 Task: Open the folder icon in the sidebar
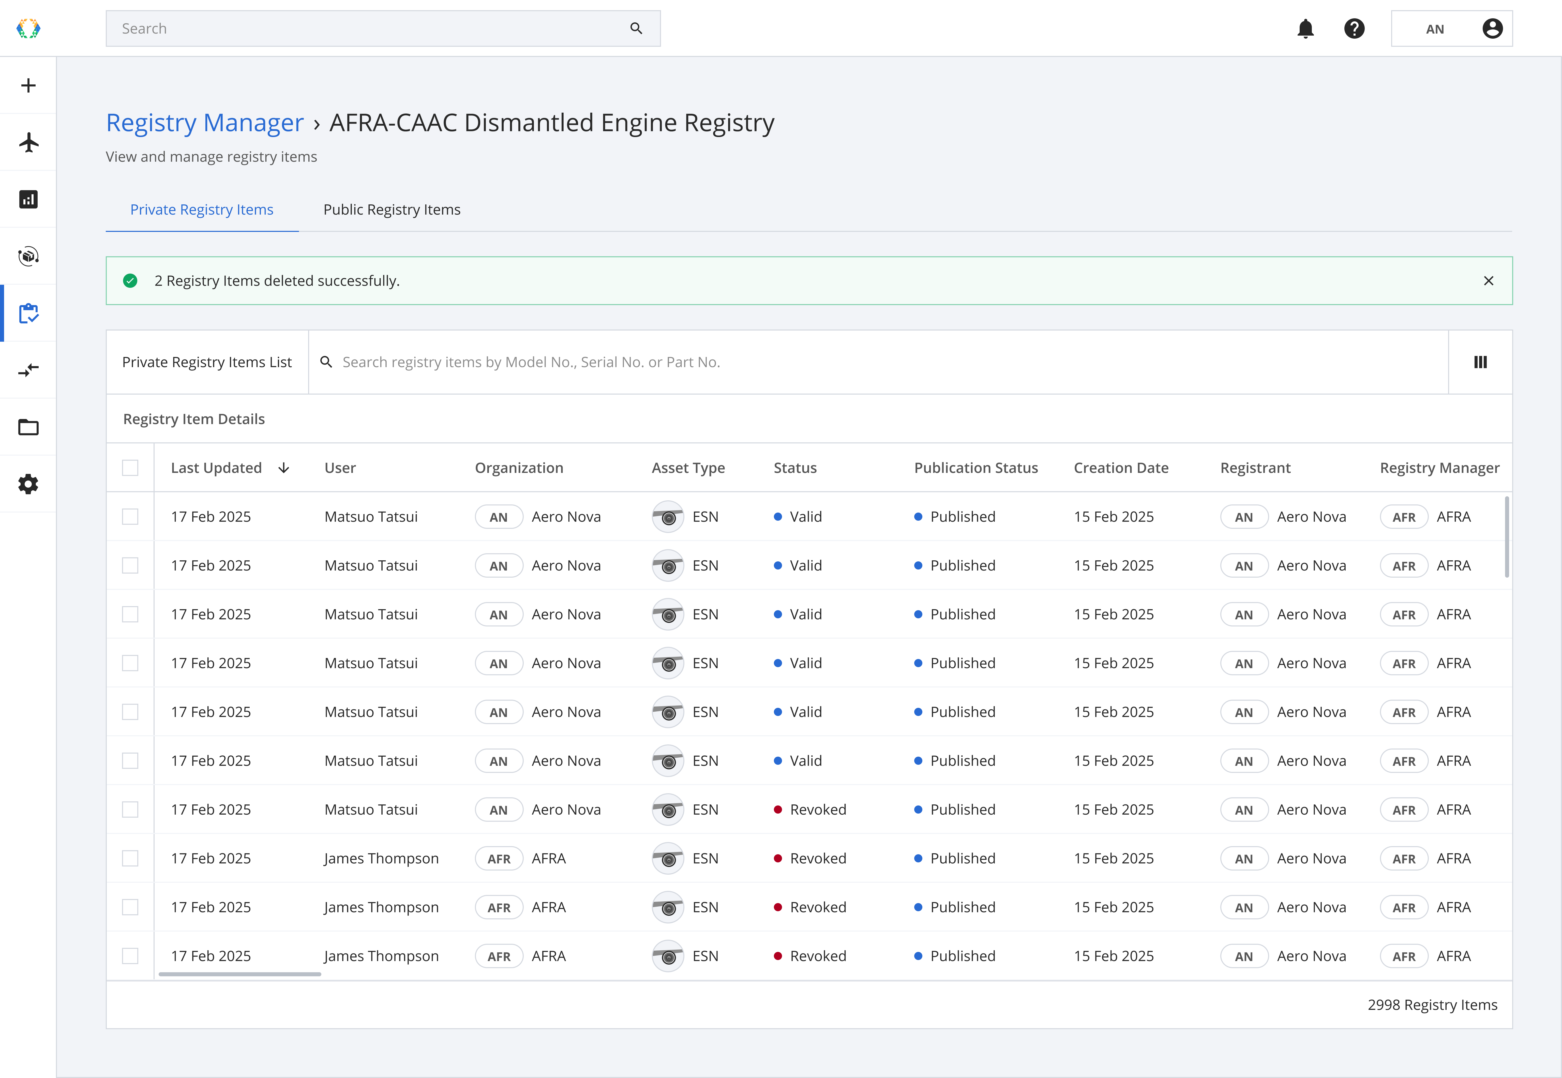coord(28,427)
